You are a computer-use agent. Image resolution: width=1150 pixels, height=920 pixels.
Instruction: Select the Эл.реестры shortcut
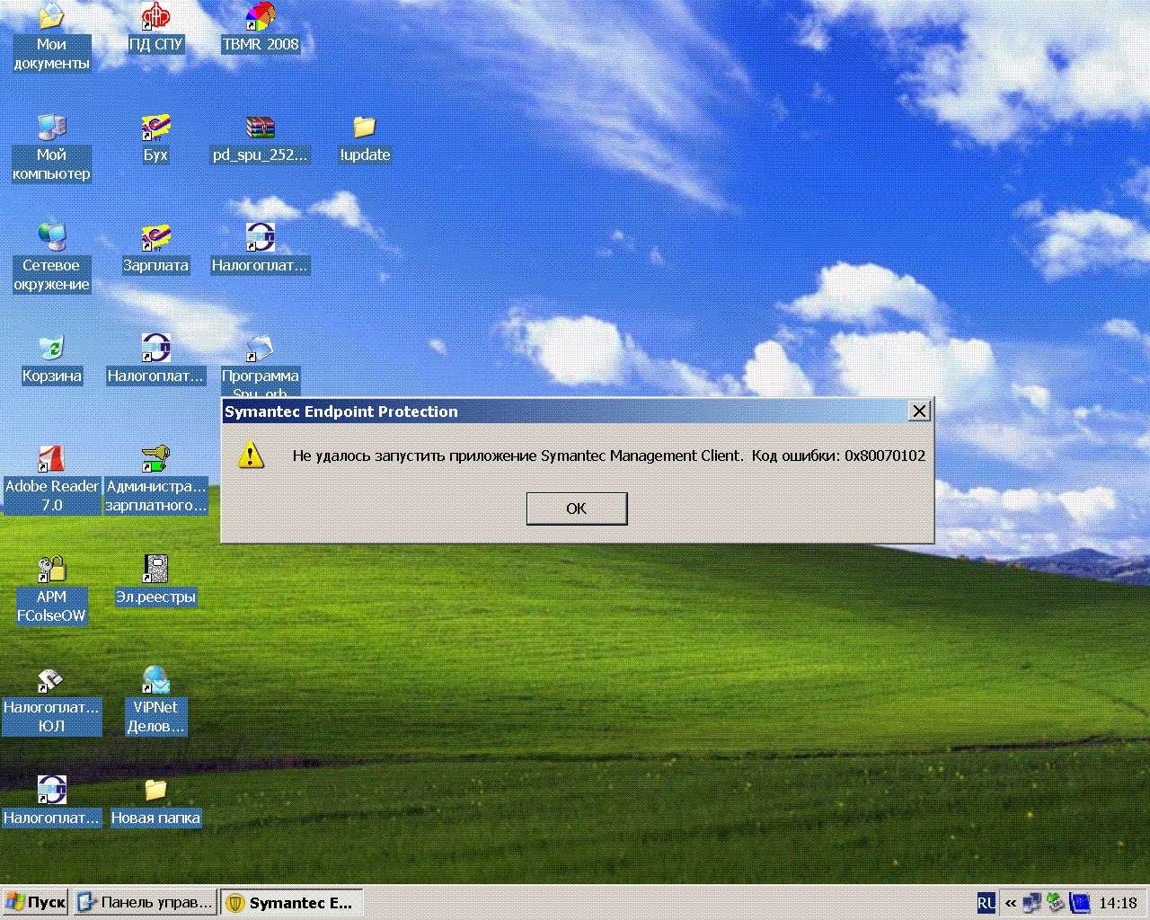pyautogui.click(x=155, y=581)
